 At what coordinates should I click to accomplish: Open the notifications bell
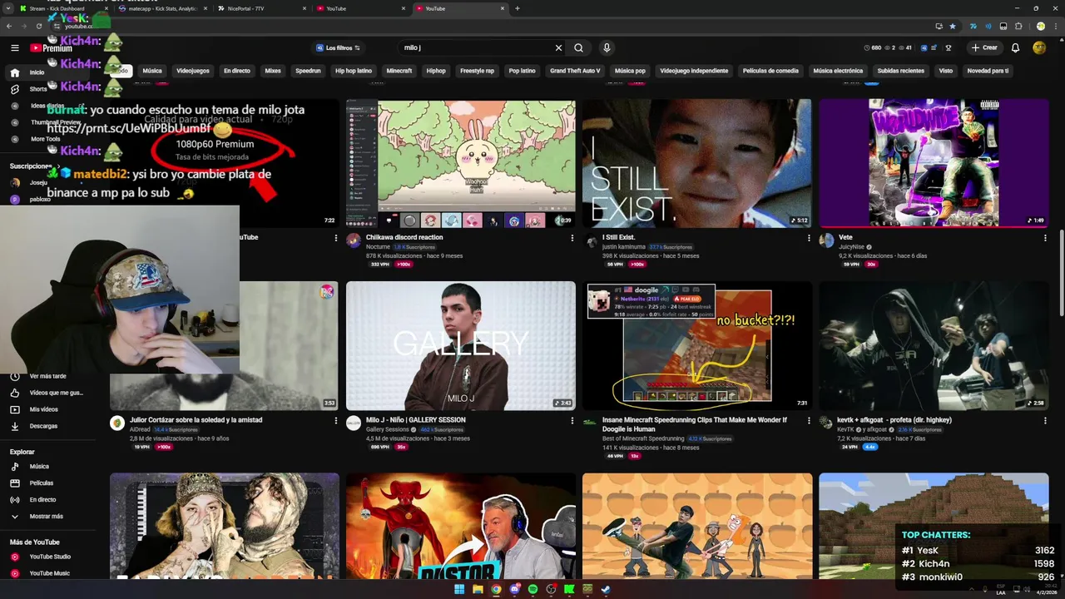pyautogui.click(x=1015, y=47)
